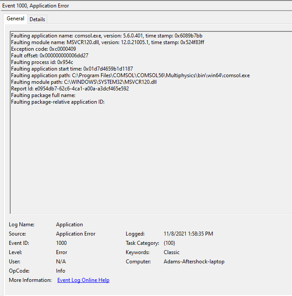Click the Level value 'Error'
Image resolution: width=292 pixels, height=296 pixels.
62,252
